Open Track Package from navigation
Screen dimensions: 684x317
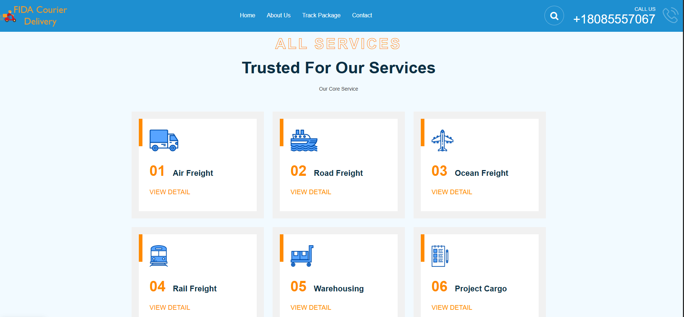tap(321, 16)
